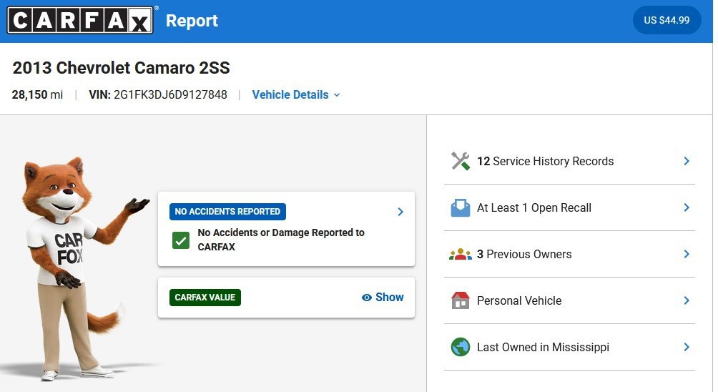Click the US $44.99 price button

[x=667, y=20]
